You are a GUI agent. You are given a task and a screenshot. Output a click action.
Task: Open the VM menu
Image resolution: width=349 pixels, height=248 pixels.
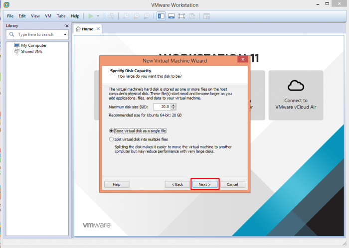(48, 16)
